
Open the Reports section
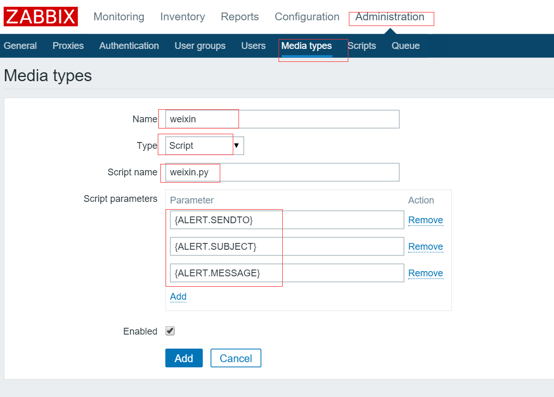(x=240, y=17)
